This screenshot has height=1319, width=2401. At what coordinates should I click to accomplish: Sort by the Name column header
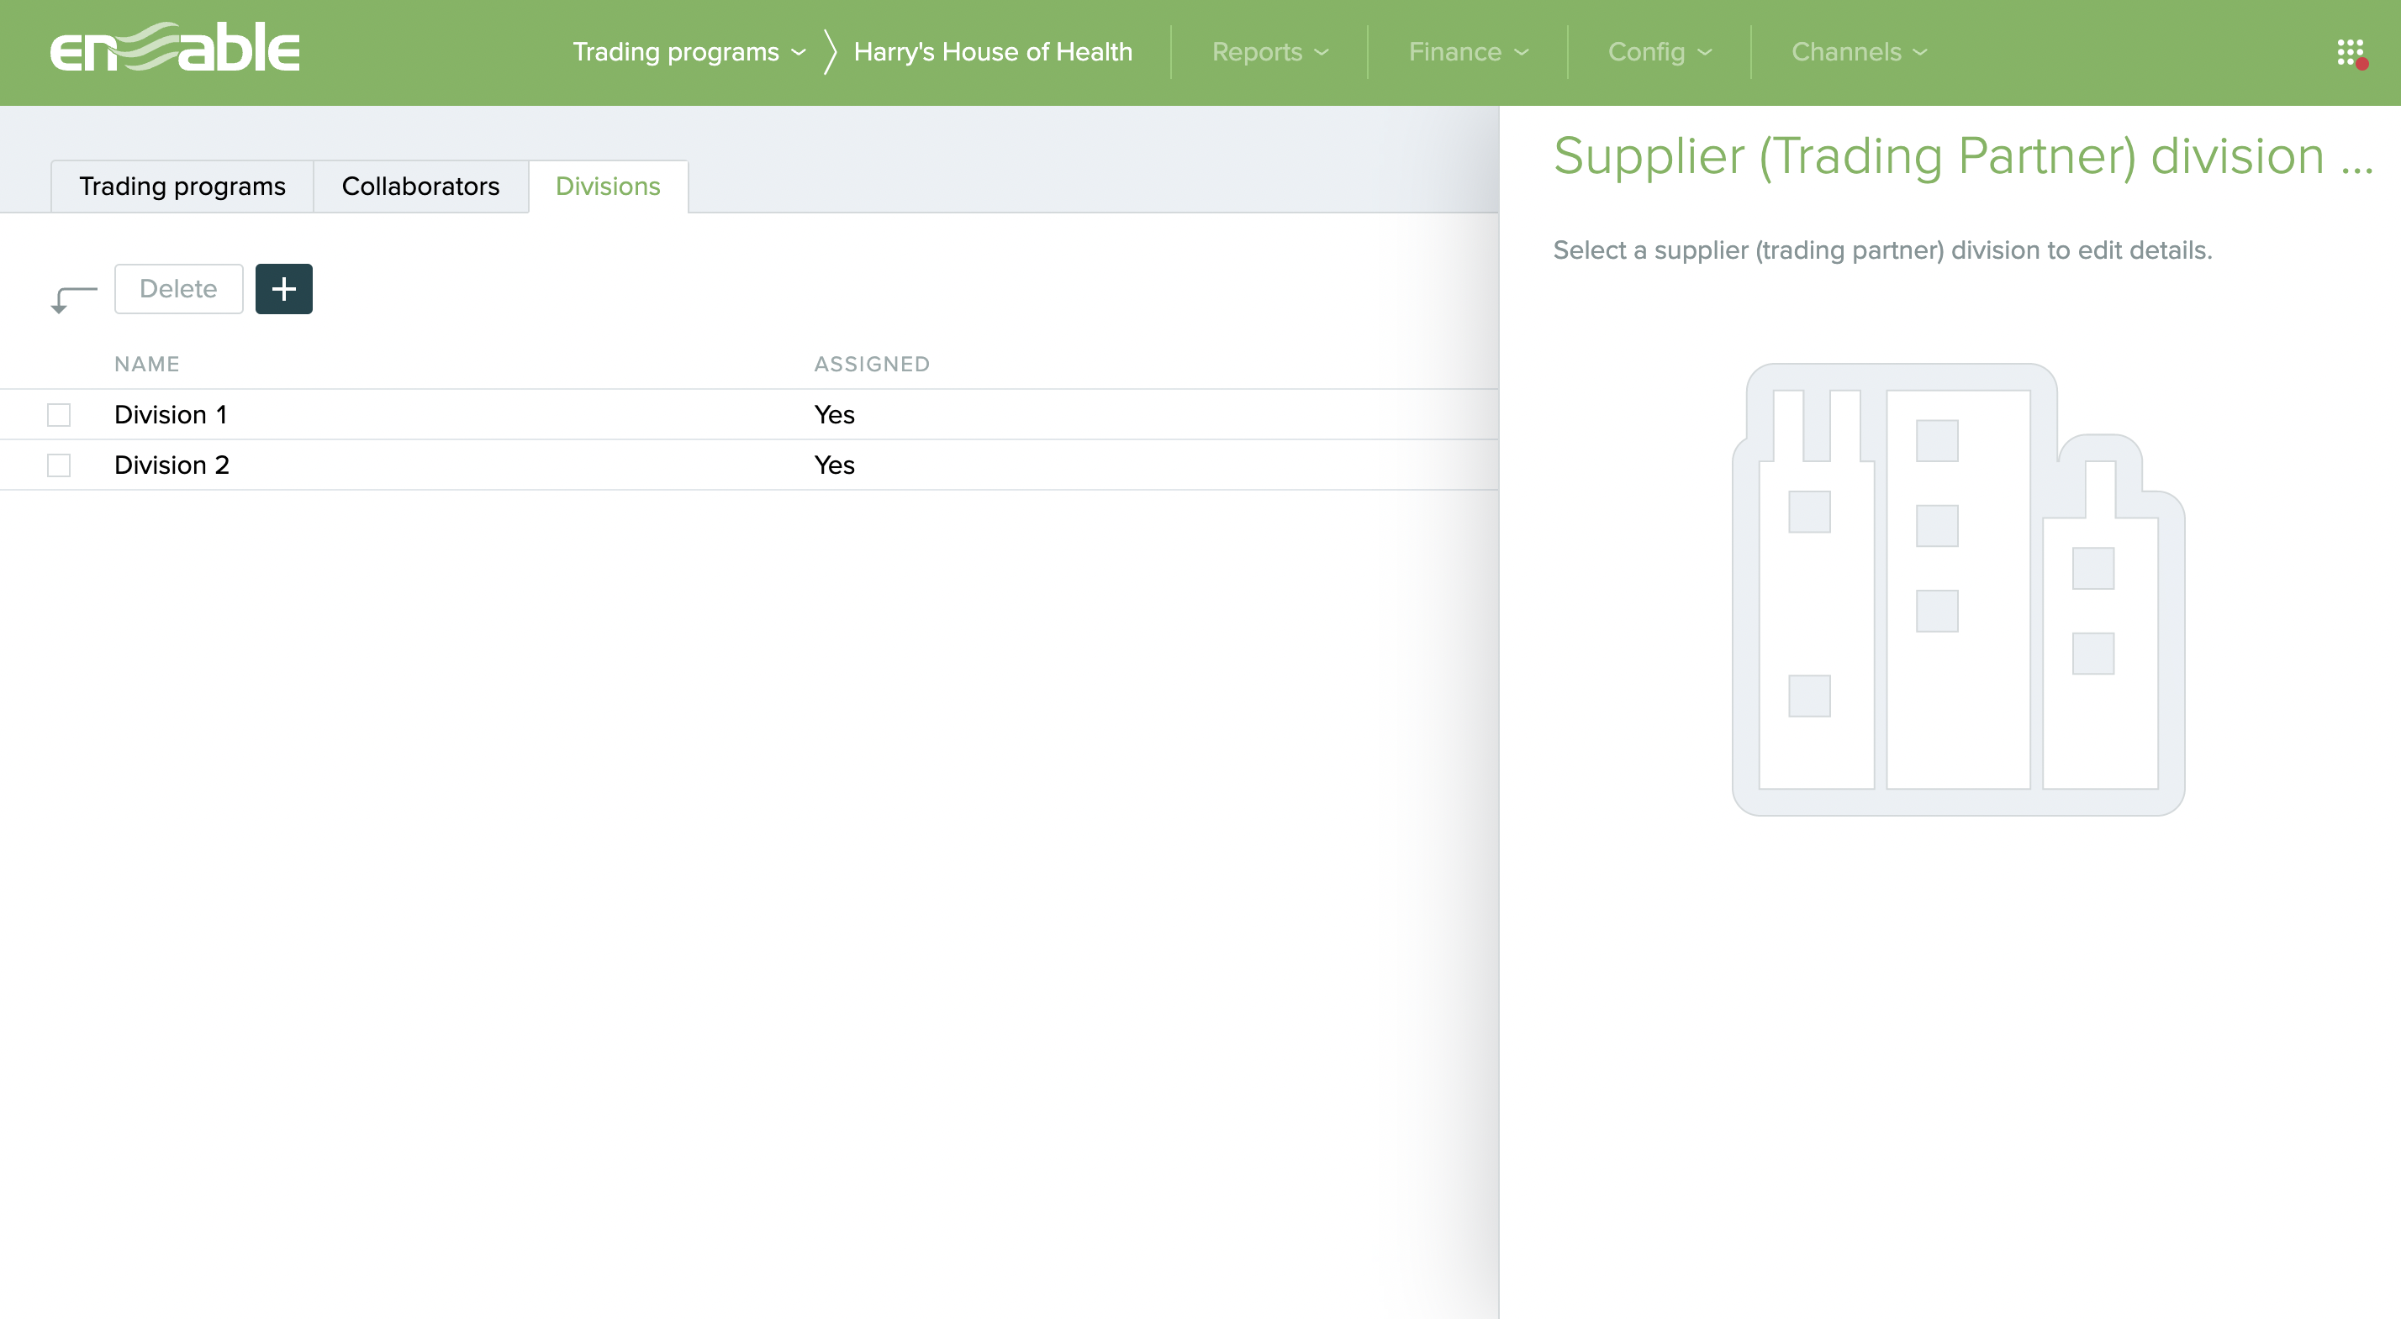coord(146,365)
